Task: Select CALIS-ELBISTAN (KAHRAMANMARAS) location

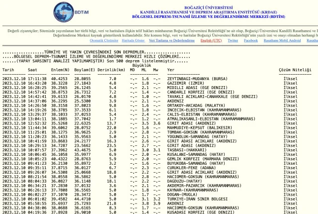Action: click(202, 114)
